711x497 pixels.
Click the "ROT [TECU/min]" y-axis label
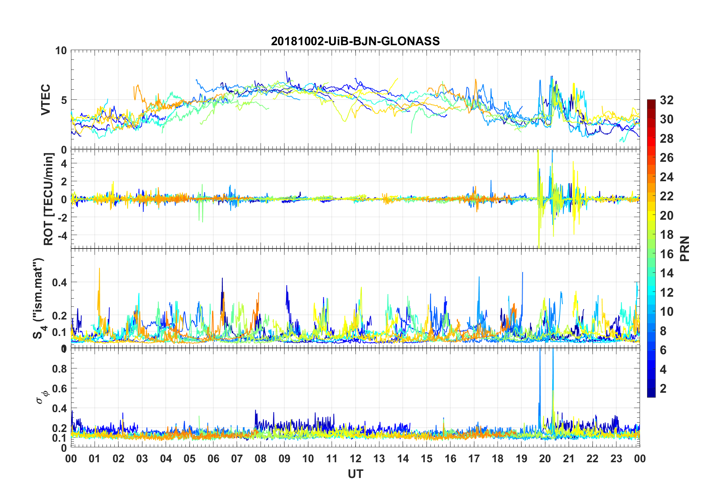48,199
